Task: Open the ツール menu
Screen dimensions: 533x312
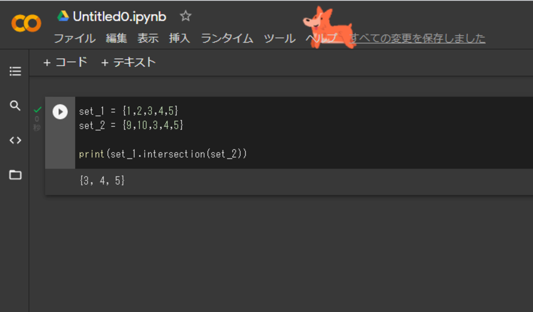Action: 280,38
